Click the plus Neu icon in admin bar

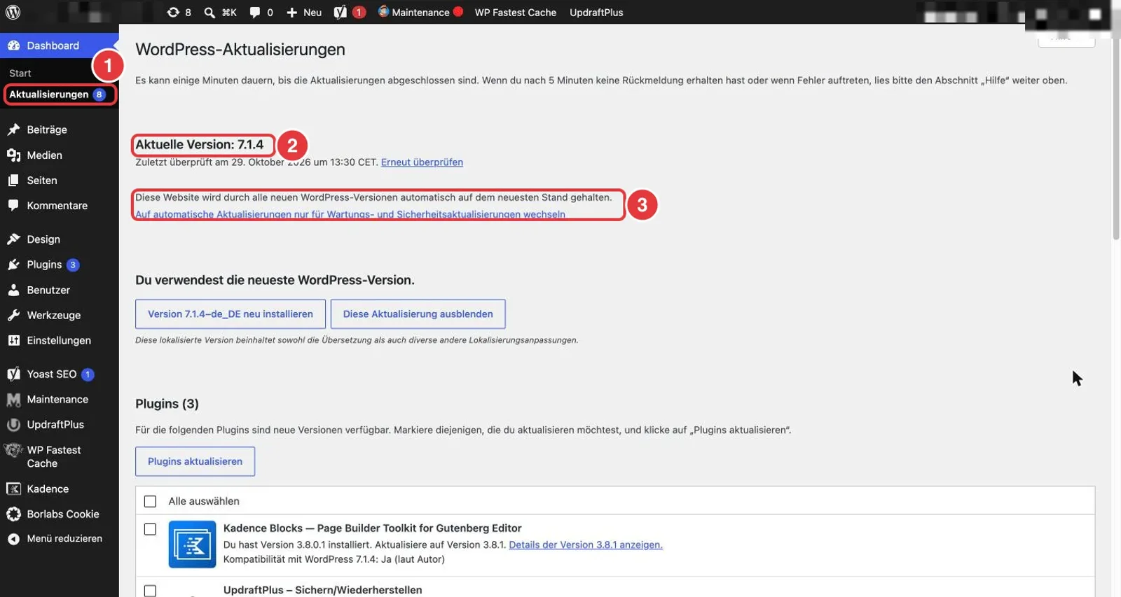292,13
